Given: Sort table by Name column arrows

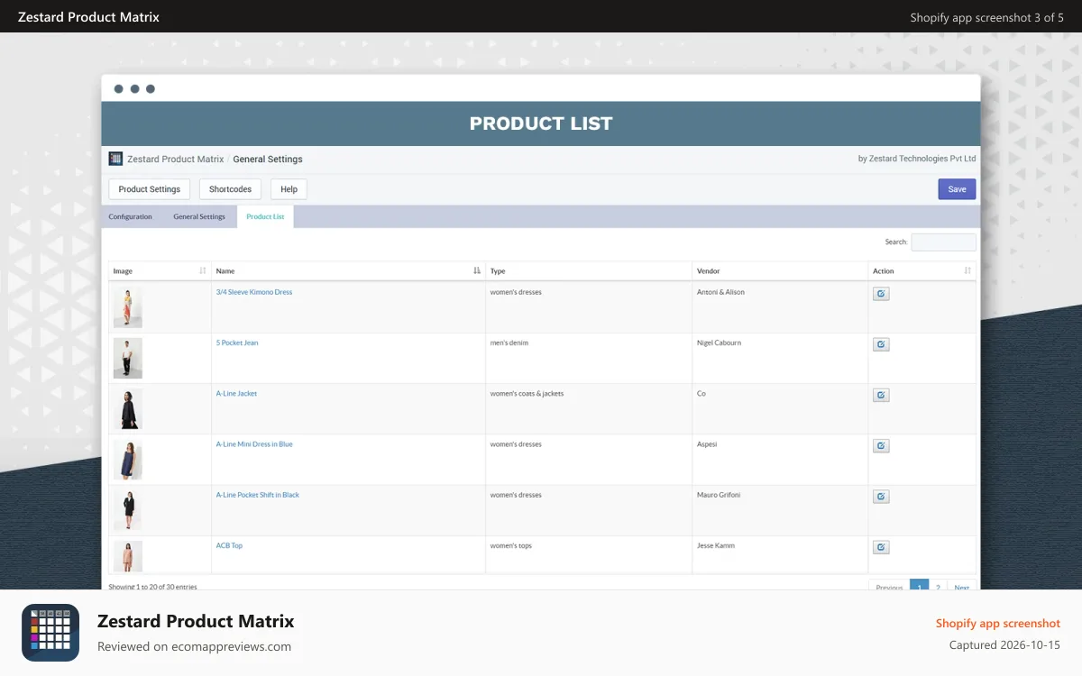Looking at the screenshot, I should point(477,270).
